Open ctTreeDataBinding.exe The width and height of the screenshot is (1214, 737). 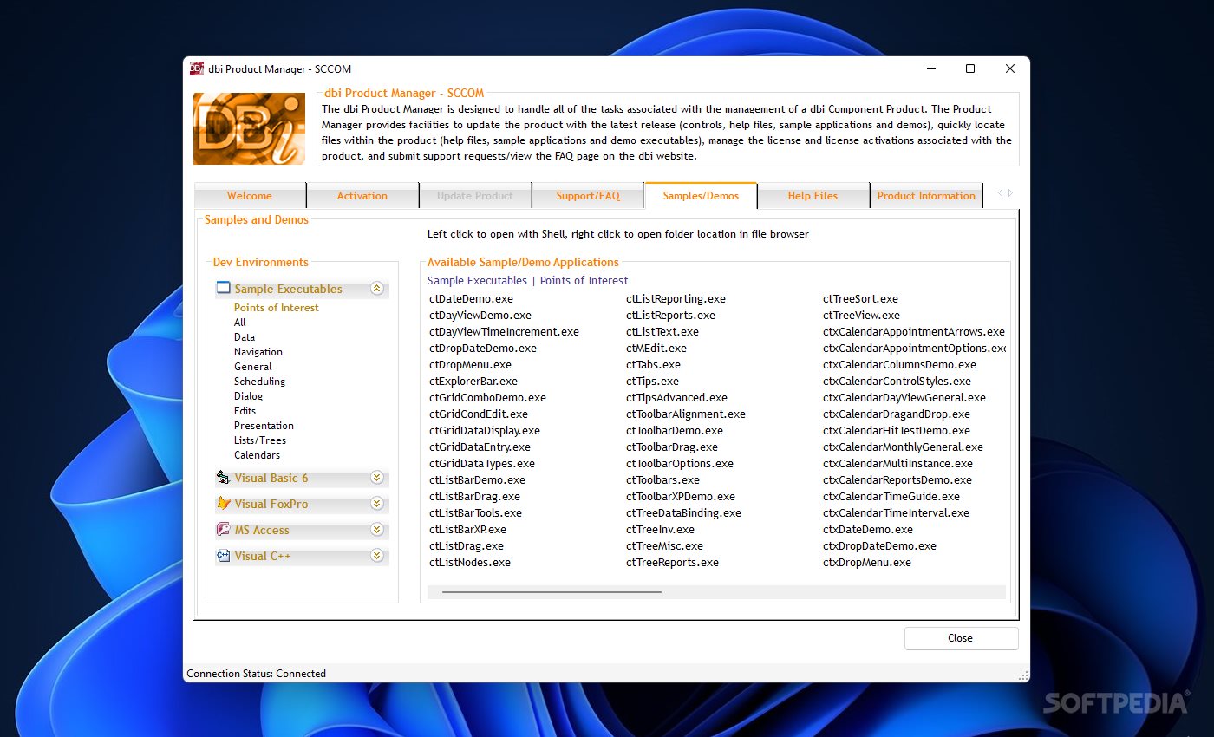(x=683, y=513)
